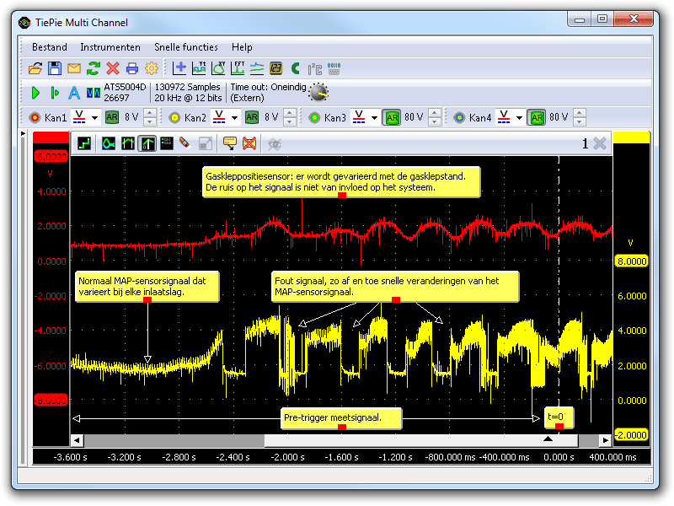Image resolution: width=674 pixels, height=506 pixels.
Task: Click the stacked-lines graph icon beside FFT
Action: point(257,68)
